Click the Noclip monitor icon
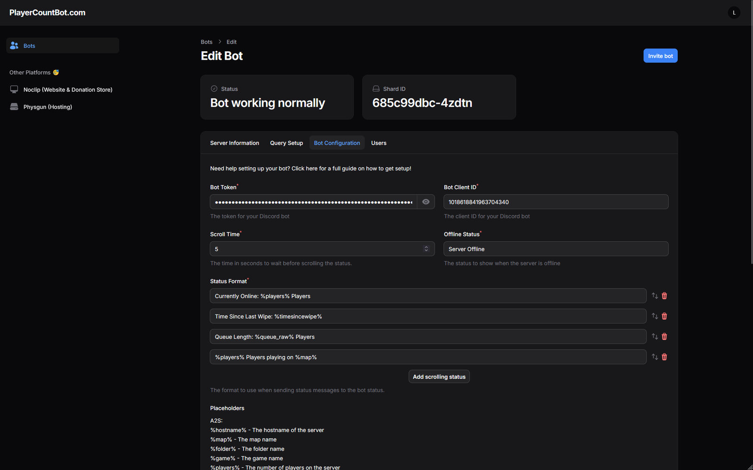This screenshot has width=753, height=470. [14, 89]
